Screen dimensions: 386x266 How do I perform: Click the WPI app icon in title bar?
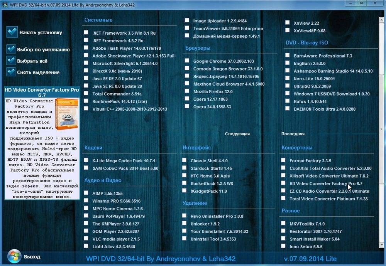pyautogui.click(x=5, y=5)
